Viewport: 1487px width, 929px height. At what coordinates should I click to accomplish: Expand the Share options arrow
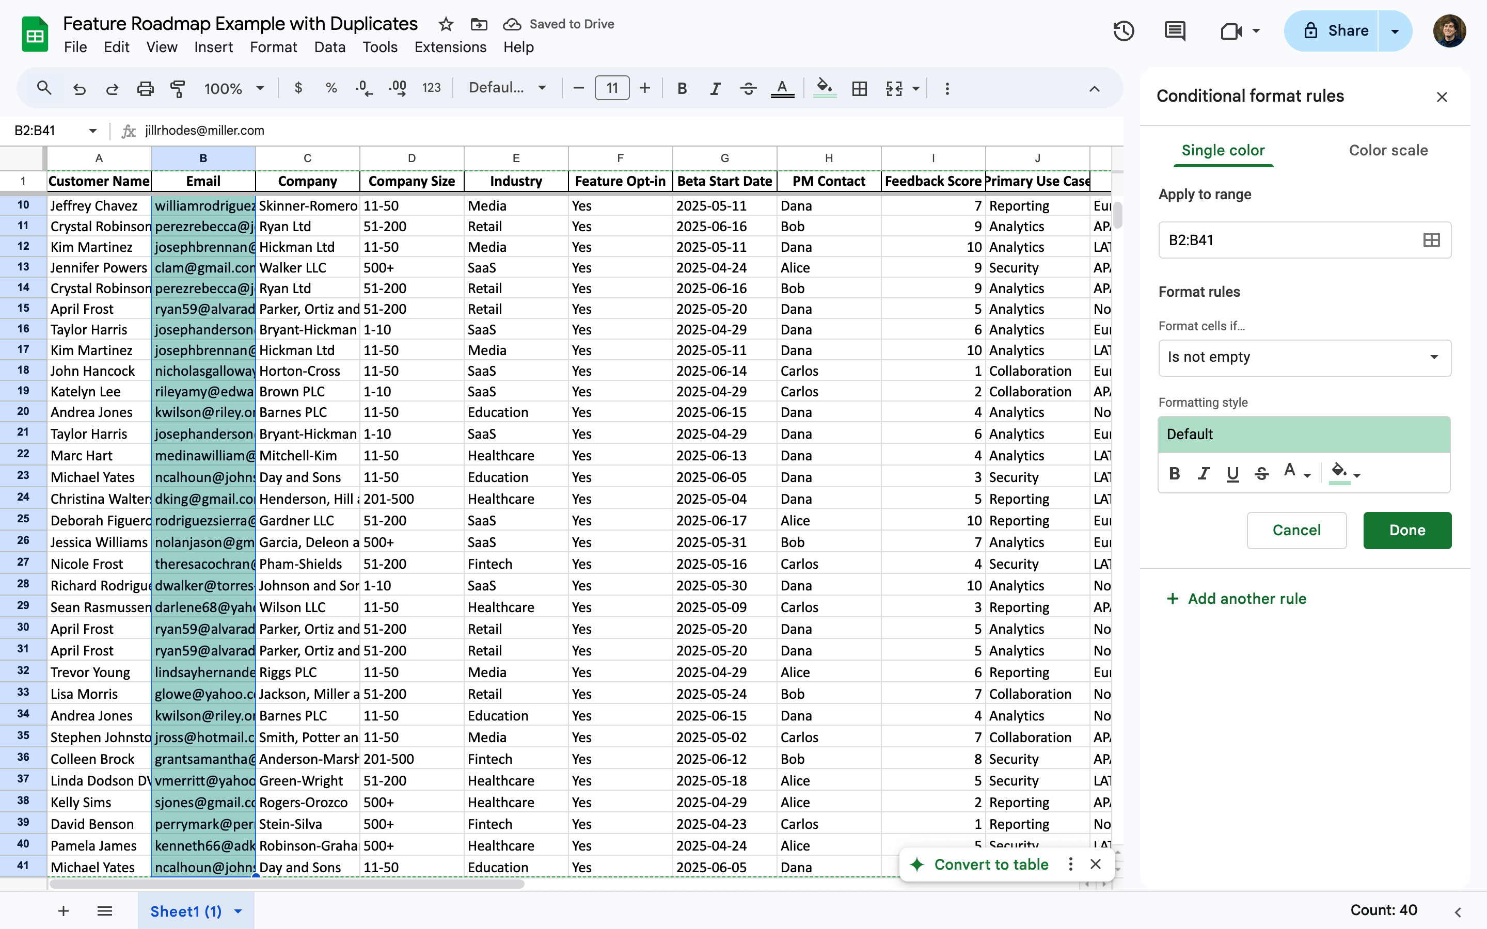(x=1396, y=31)
